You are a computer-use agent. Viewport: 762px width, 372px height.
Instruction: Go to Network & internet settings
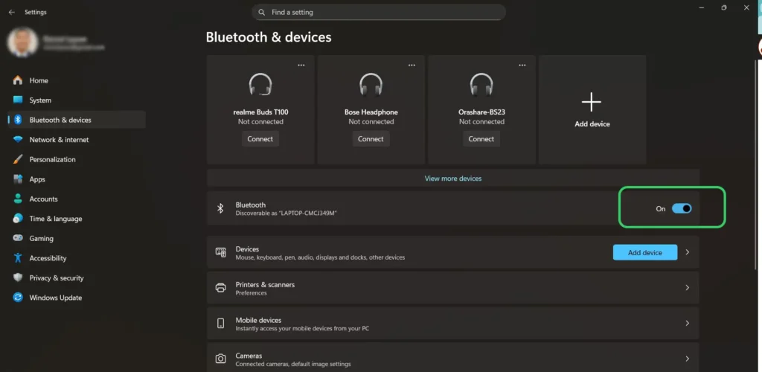pyautogui.click(x=77, y=140)
